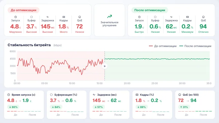The image size is (219, 123).
Task: Click the buffer spinner icon in До оптимизации
Action: pos(31,17)
